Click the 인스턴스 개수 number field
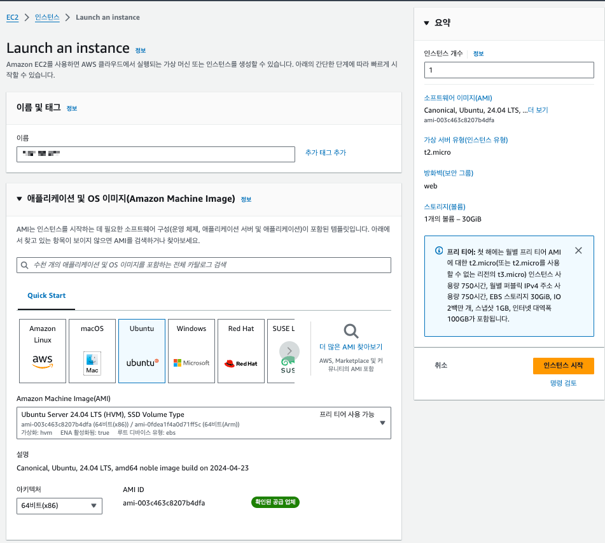 point(509,70)
